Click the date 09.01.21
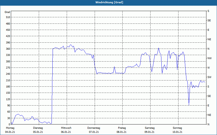The height and width of the screenshot is (135, 217). click(x=149, y=132)
